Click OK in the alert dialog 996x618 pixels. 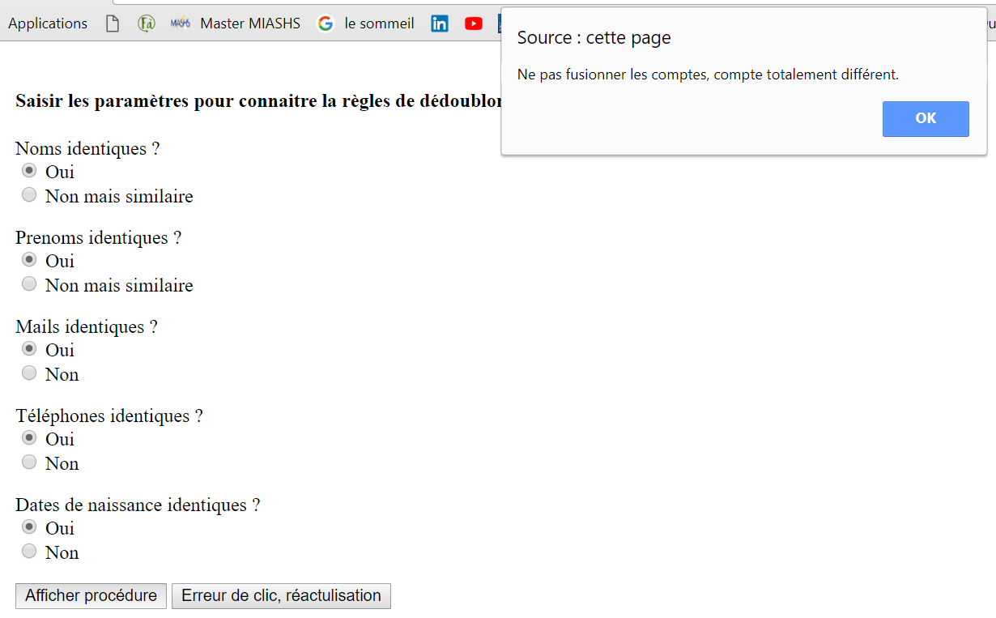click(x=926, y=119)
